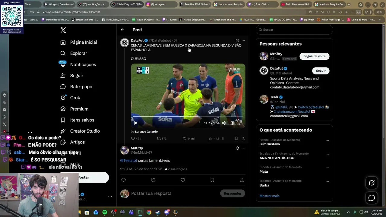Viewport: 386px width, 217px height.
Task: Open more options on MrKitty post
Action: [x=243, y=148]
